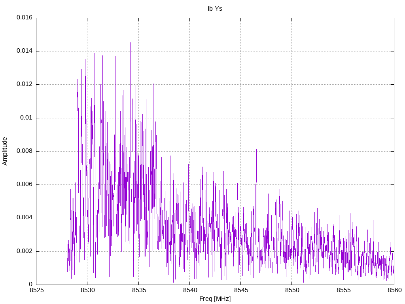Click the x-axis tick label 8530
This screenshot has width=405, height=304.
[x=87, y=290]
